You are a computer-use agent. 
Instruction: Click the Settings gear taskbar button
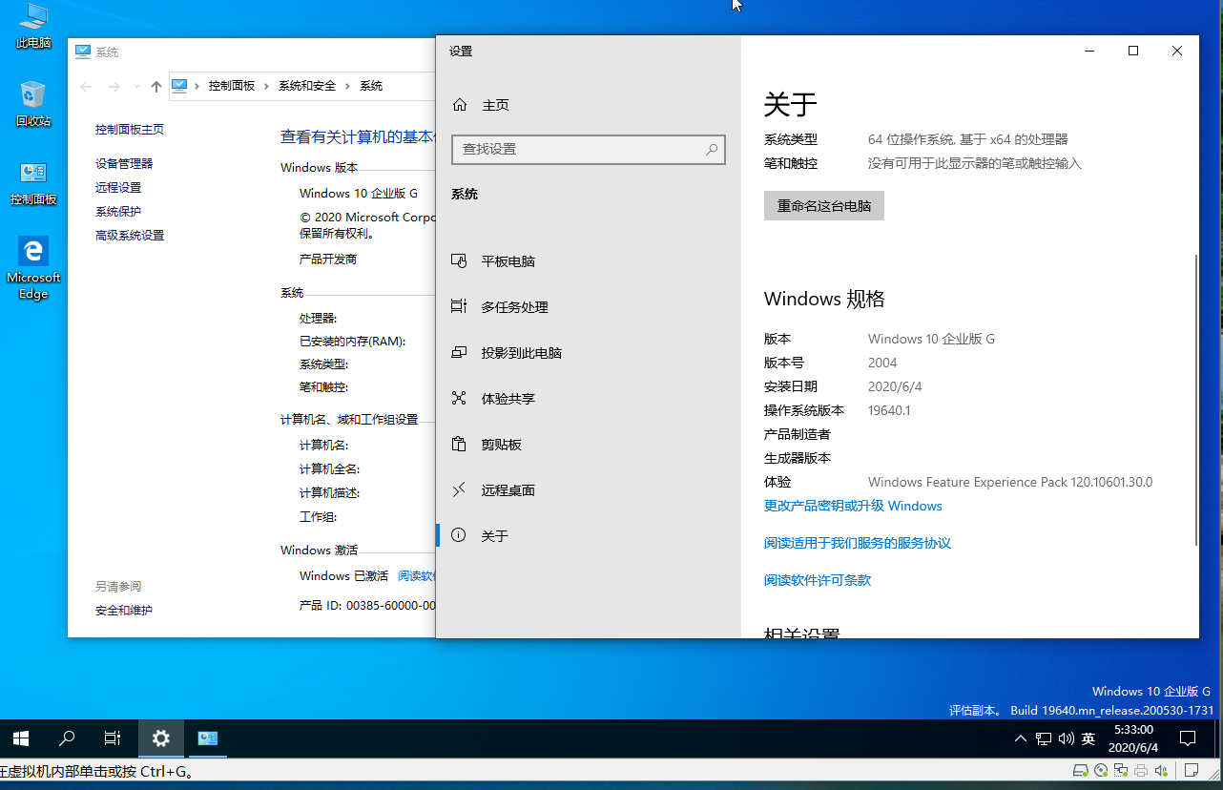(161, 738)
